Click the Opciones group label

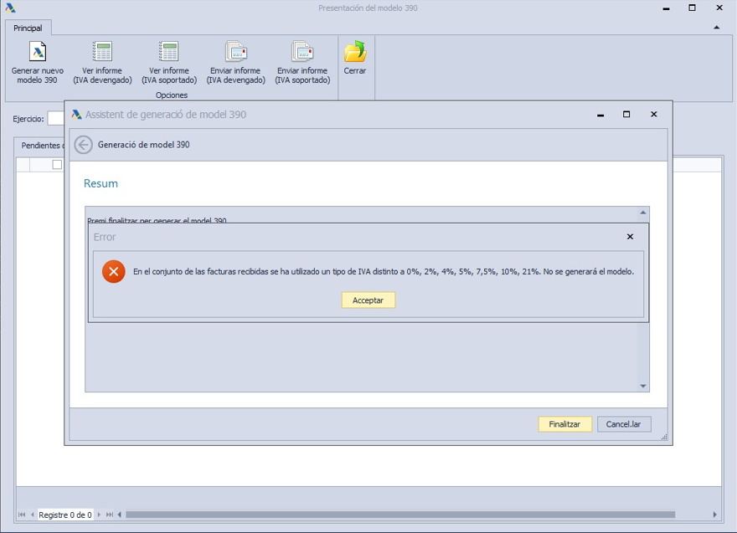coord(172,95)
